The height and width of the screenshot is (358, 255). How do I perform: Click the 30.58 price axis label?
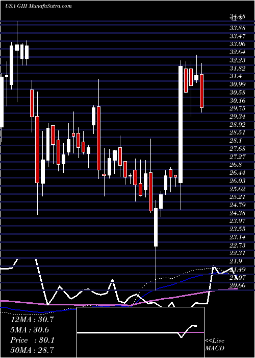(x=238, y=93)
